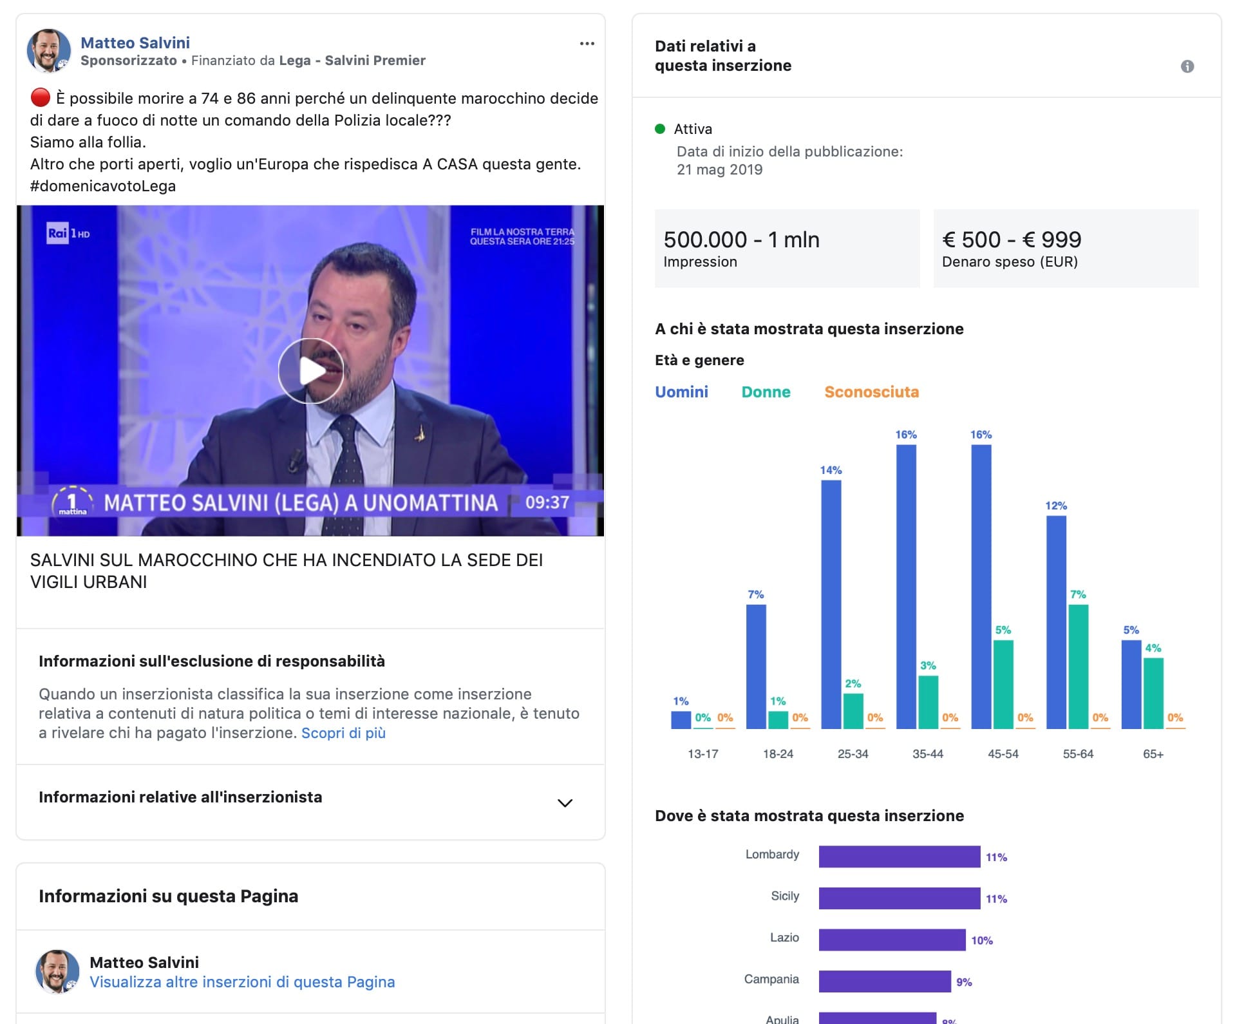Click the red circle emoji in post text
This screenshot has height=1024, width=1235.
tap(40, 98)
